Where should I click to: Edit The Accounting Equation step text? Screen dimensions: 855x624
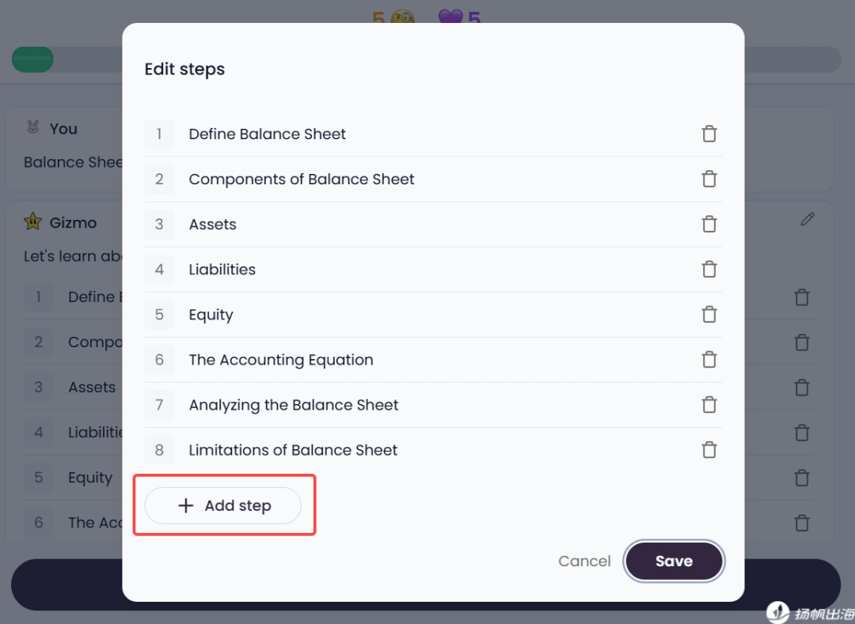click(281, 360)
